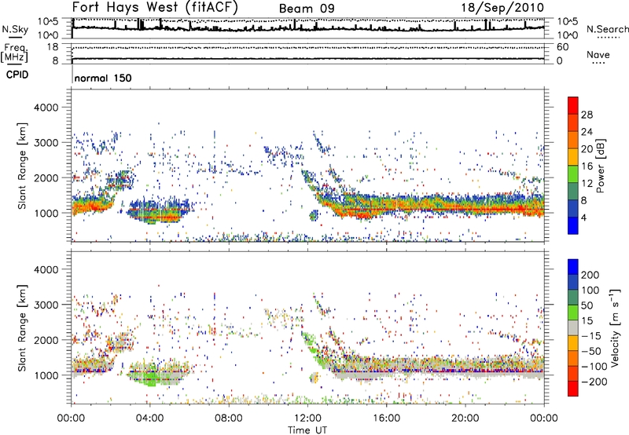Click the '04:00' time tick label
This screenshot has height=435, width=629.
tap(149, 419)
